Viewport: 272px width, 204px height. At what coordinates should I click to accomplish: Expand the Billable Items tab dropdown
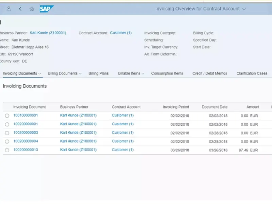[143, 73]
